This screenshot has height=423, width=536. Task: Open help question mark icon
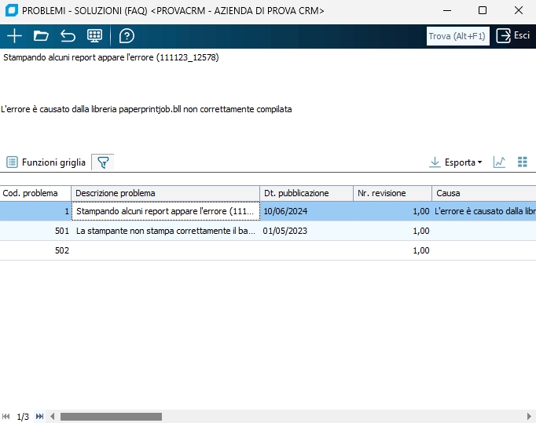tap(127, 36)
